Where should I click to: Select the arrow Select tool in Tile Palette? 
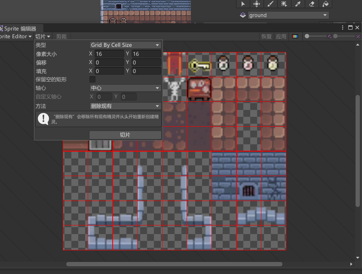click(x=243, y=4)
